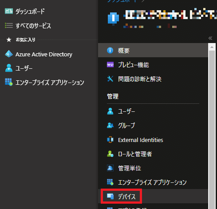
Task: Click the ユーザー icon under 管理
Action: (x=110, y=111)
